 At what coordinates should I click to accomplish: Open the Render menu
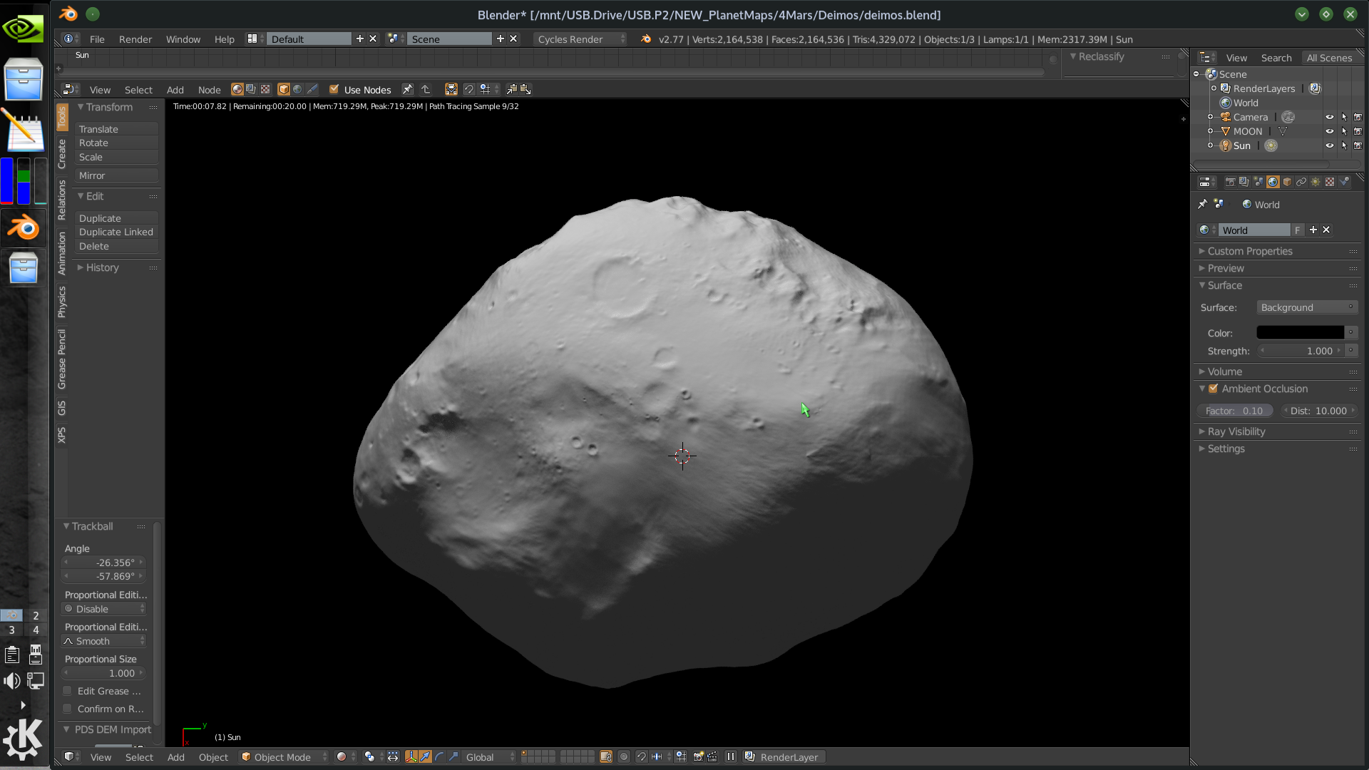point(135,39)
